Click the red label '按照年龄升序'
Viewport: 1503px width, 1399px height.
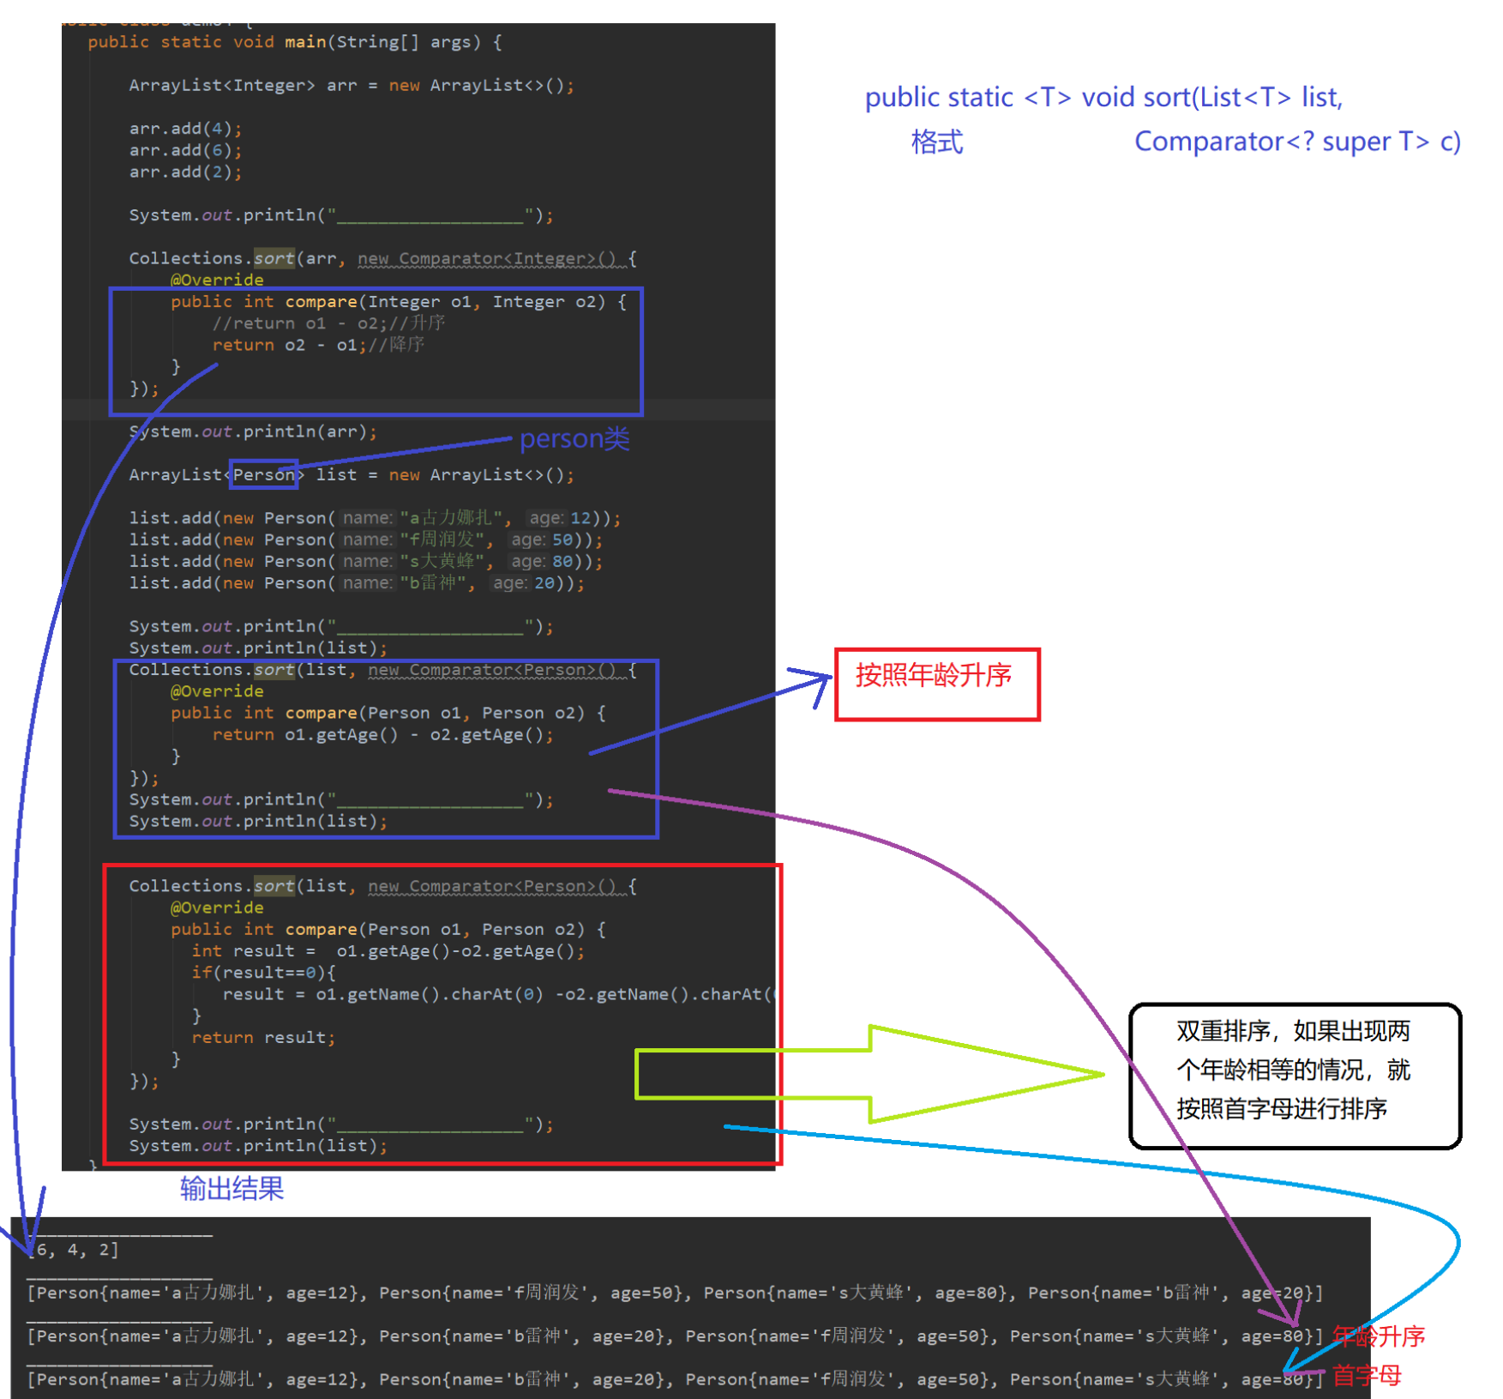coord(934,676)
